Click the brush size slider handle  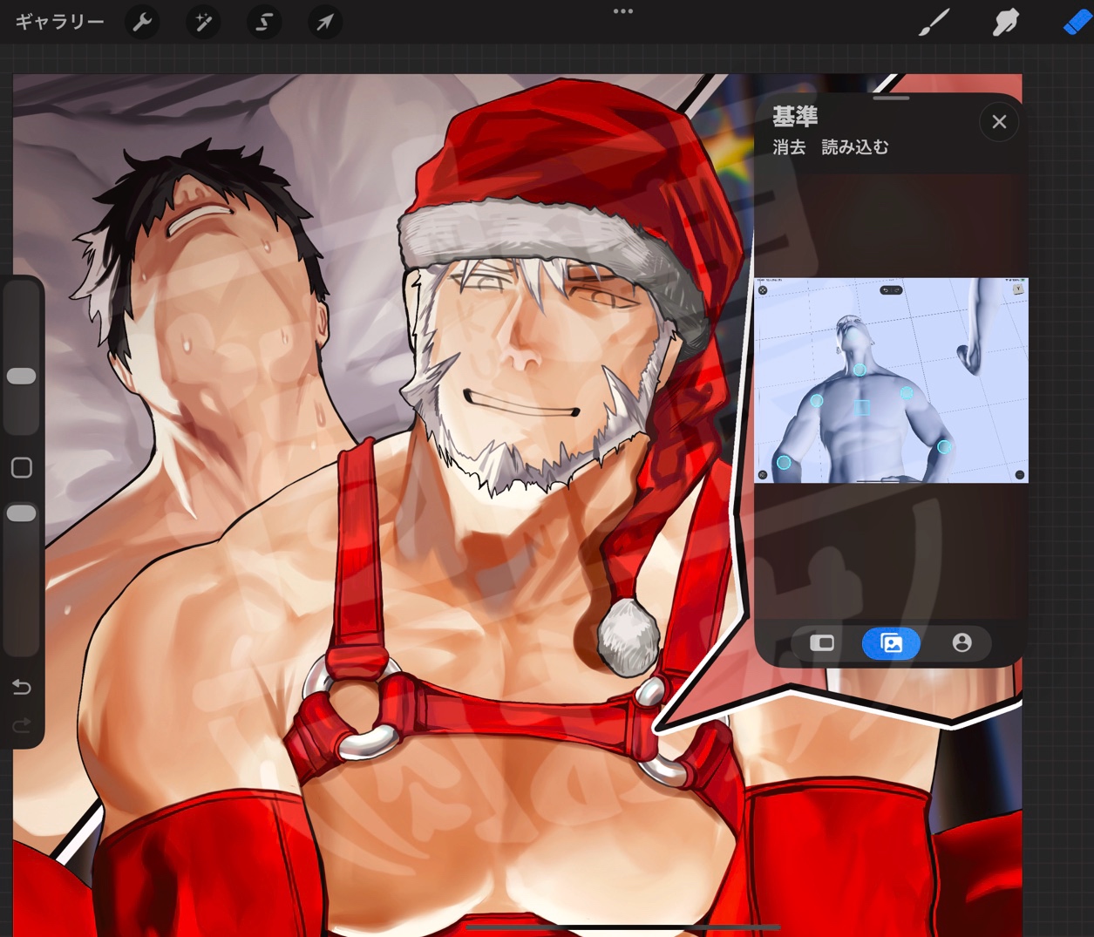[22, 376]
